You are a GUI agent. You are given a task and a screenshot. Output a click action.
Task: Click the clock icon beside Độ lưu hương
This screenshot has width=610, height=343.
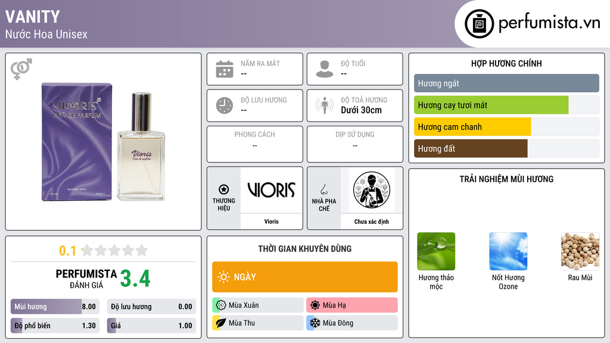[225, 105]
